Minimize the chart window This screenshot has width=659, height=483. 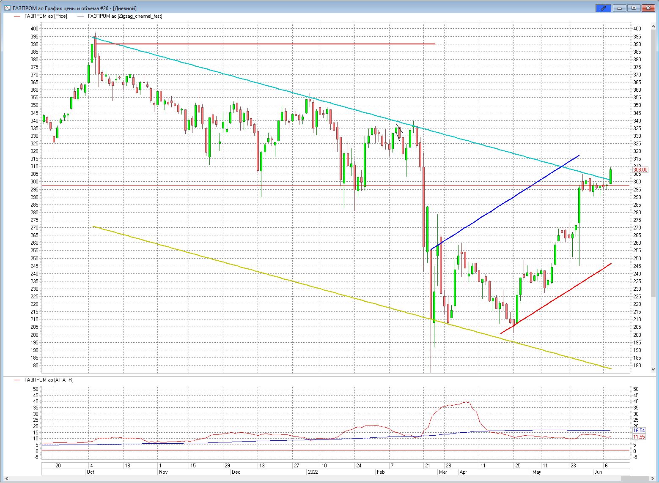620,8
